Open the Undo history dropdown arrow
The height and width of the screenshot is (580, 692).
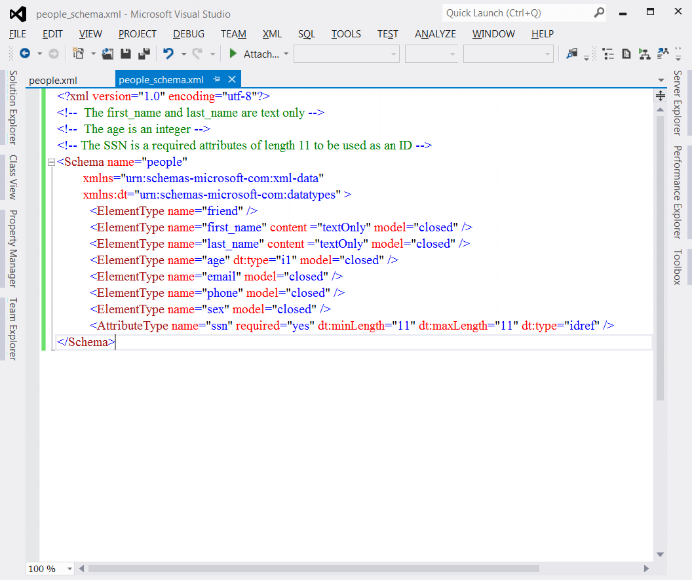coord(183,54)
